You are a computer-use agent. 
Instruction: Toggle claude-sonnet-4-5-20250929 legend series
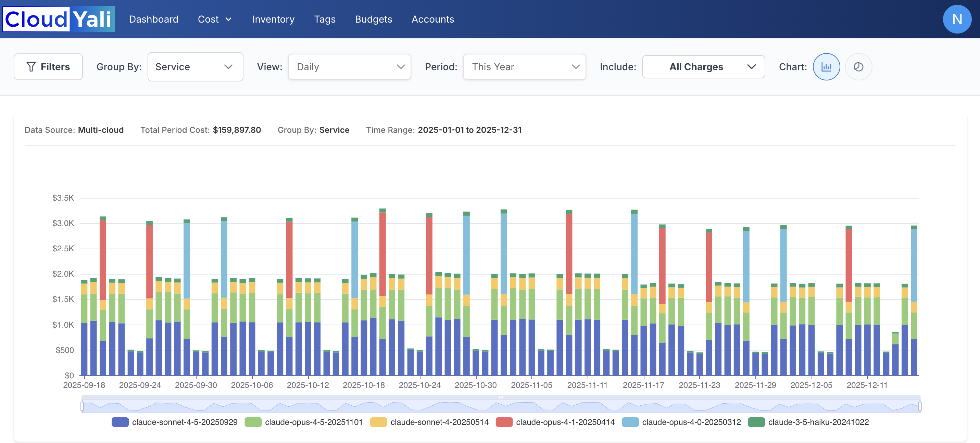point(184,422)
